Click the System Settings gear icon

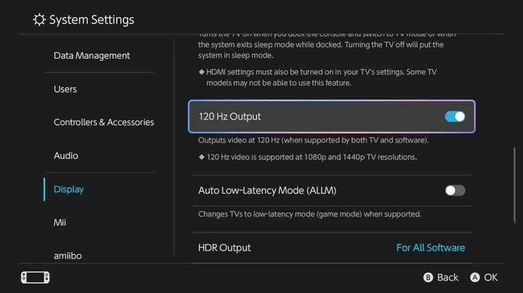pos(40,19)
